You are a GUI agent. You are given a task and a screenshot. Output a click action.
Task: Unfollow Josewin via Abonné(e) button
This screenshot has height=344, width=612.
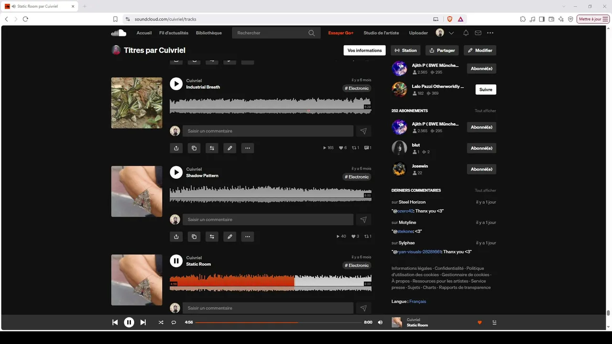point(481,169)
